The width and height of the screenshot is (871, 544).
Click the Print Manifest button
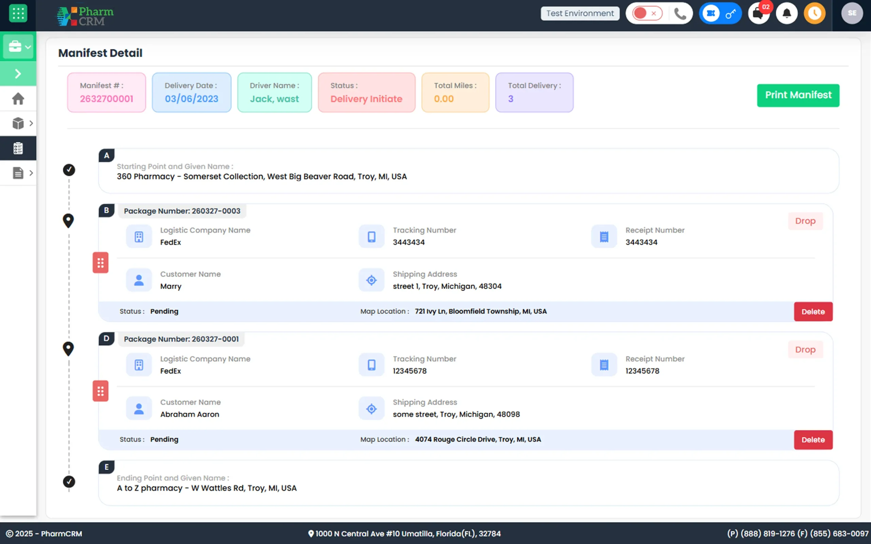coord(798,95)
